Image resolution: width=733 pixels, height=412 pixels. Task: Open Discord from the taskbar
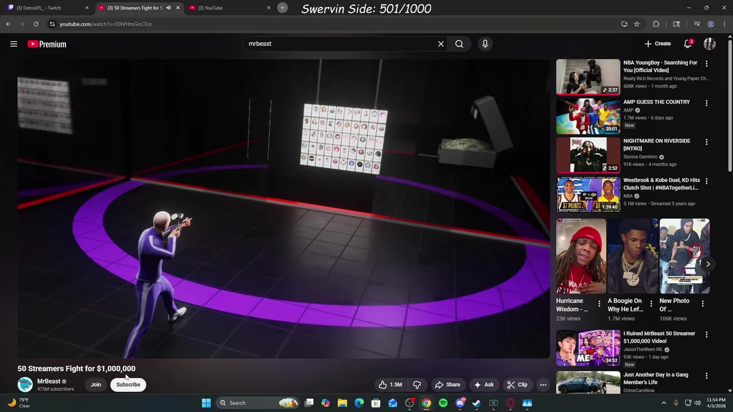point(460,403)
